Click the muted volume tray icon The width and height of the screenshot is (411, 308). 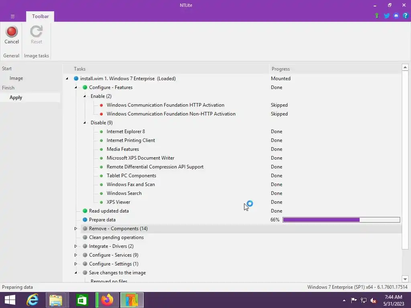tap(373, 300)
